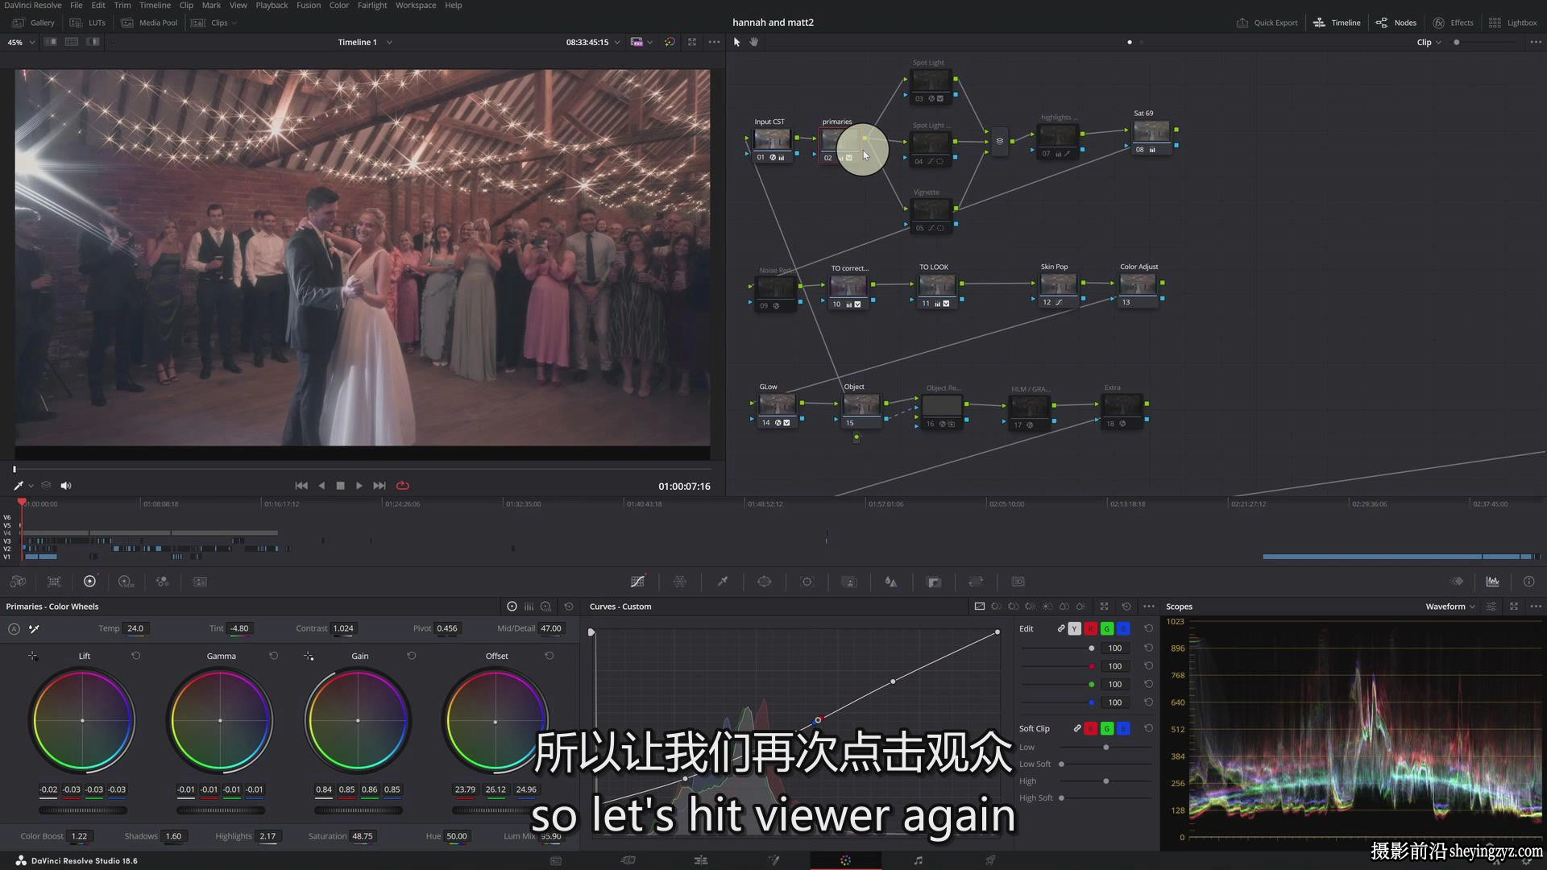Adjust Soft Clip Low slider
Screen dimensions: 1547x870
1106,748
